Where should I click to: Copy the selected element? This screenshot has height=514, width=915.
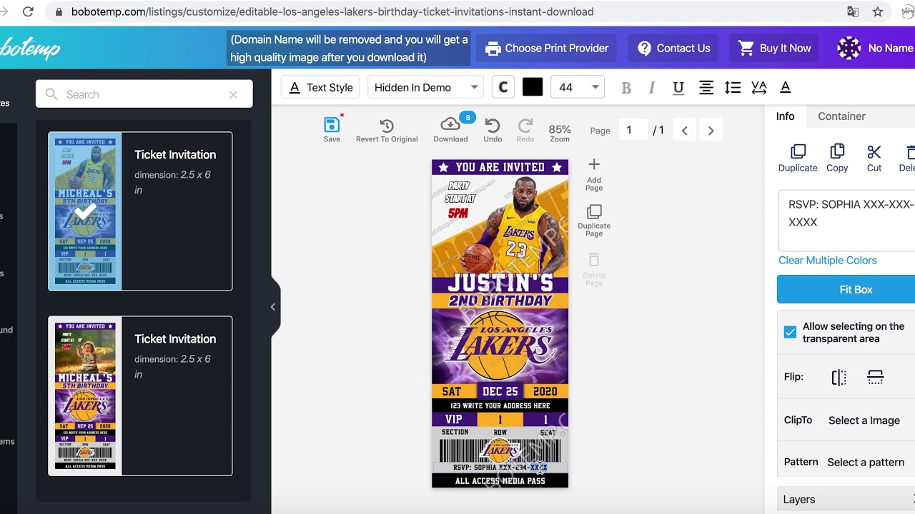(837, 158)
